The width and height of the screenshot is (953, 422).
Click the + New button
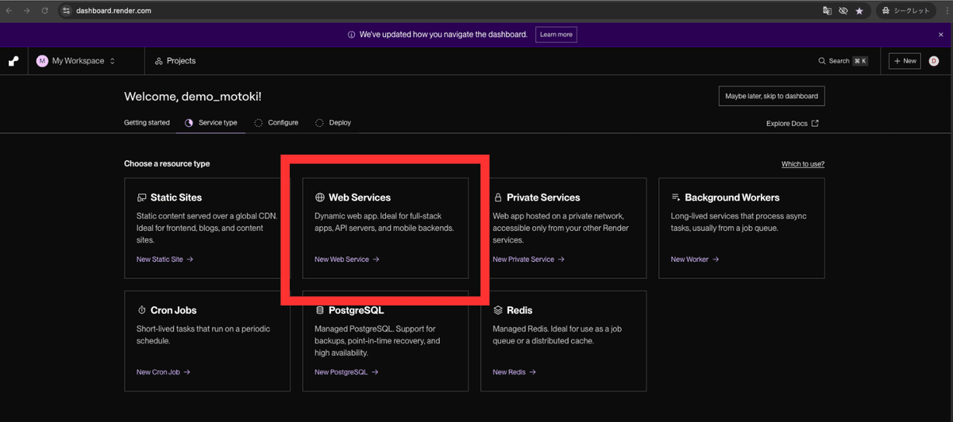(905, 61)
